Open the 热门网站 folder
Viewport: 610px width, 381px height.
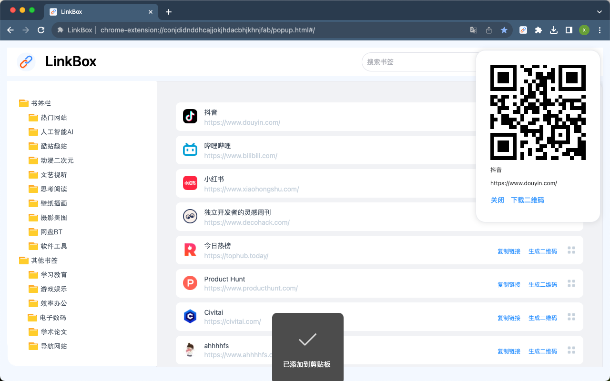pos(48,117)
